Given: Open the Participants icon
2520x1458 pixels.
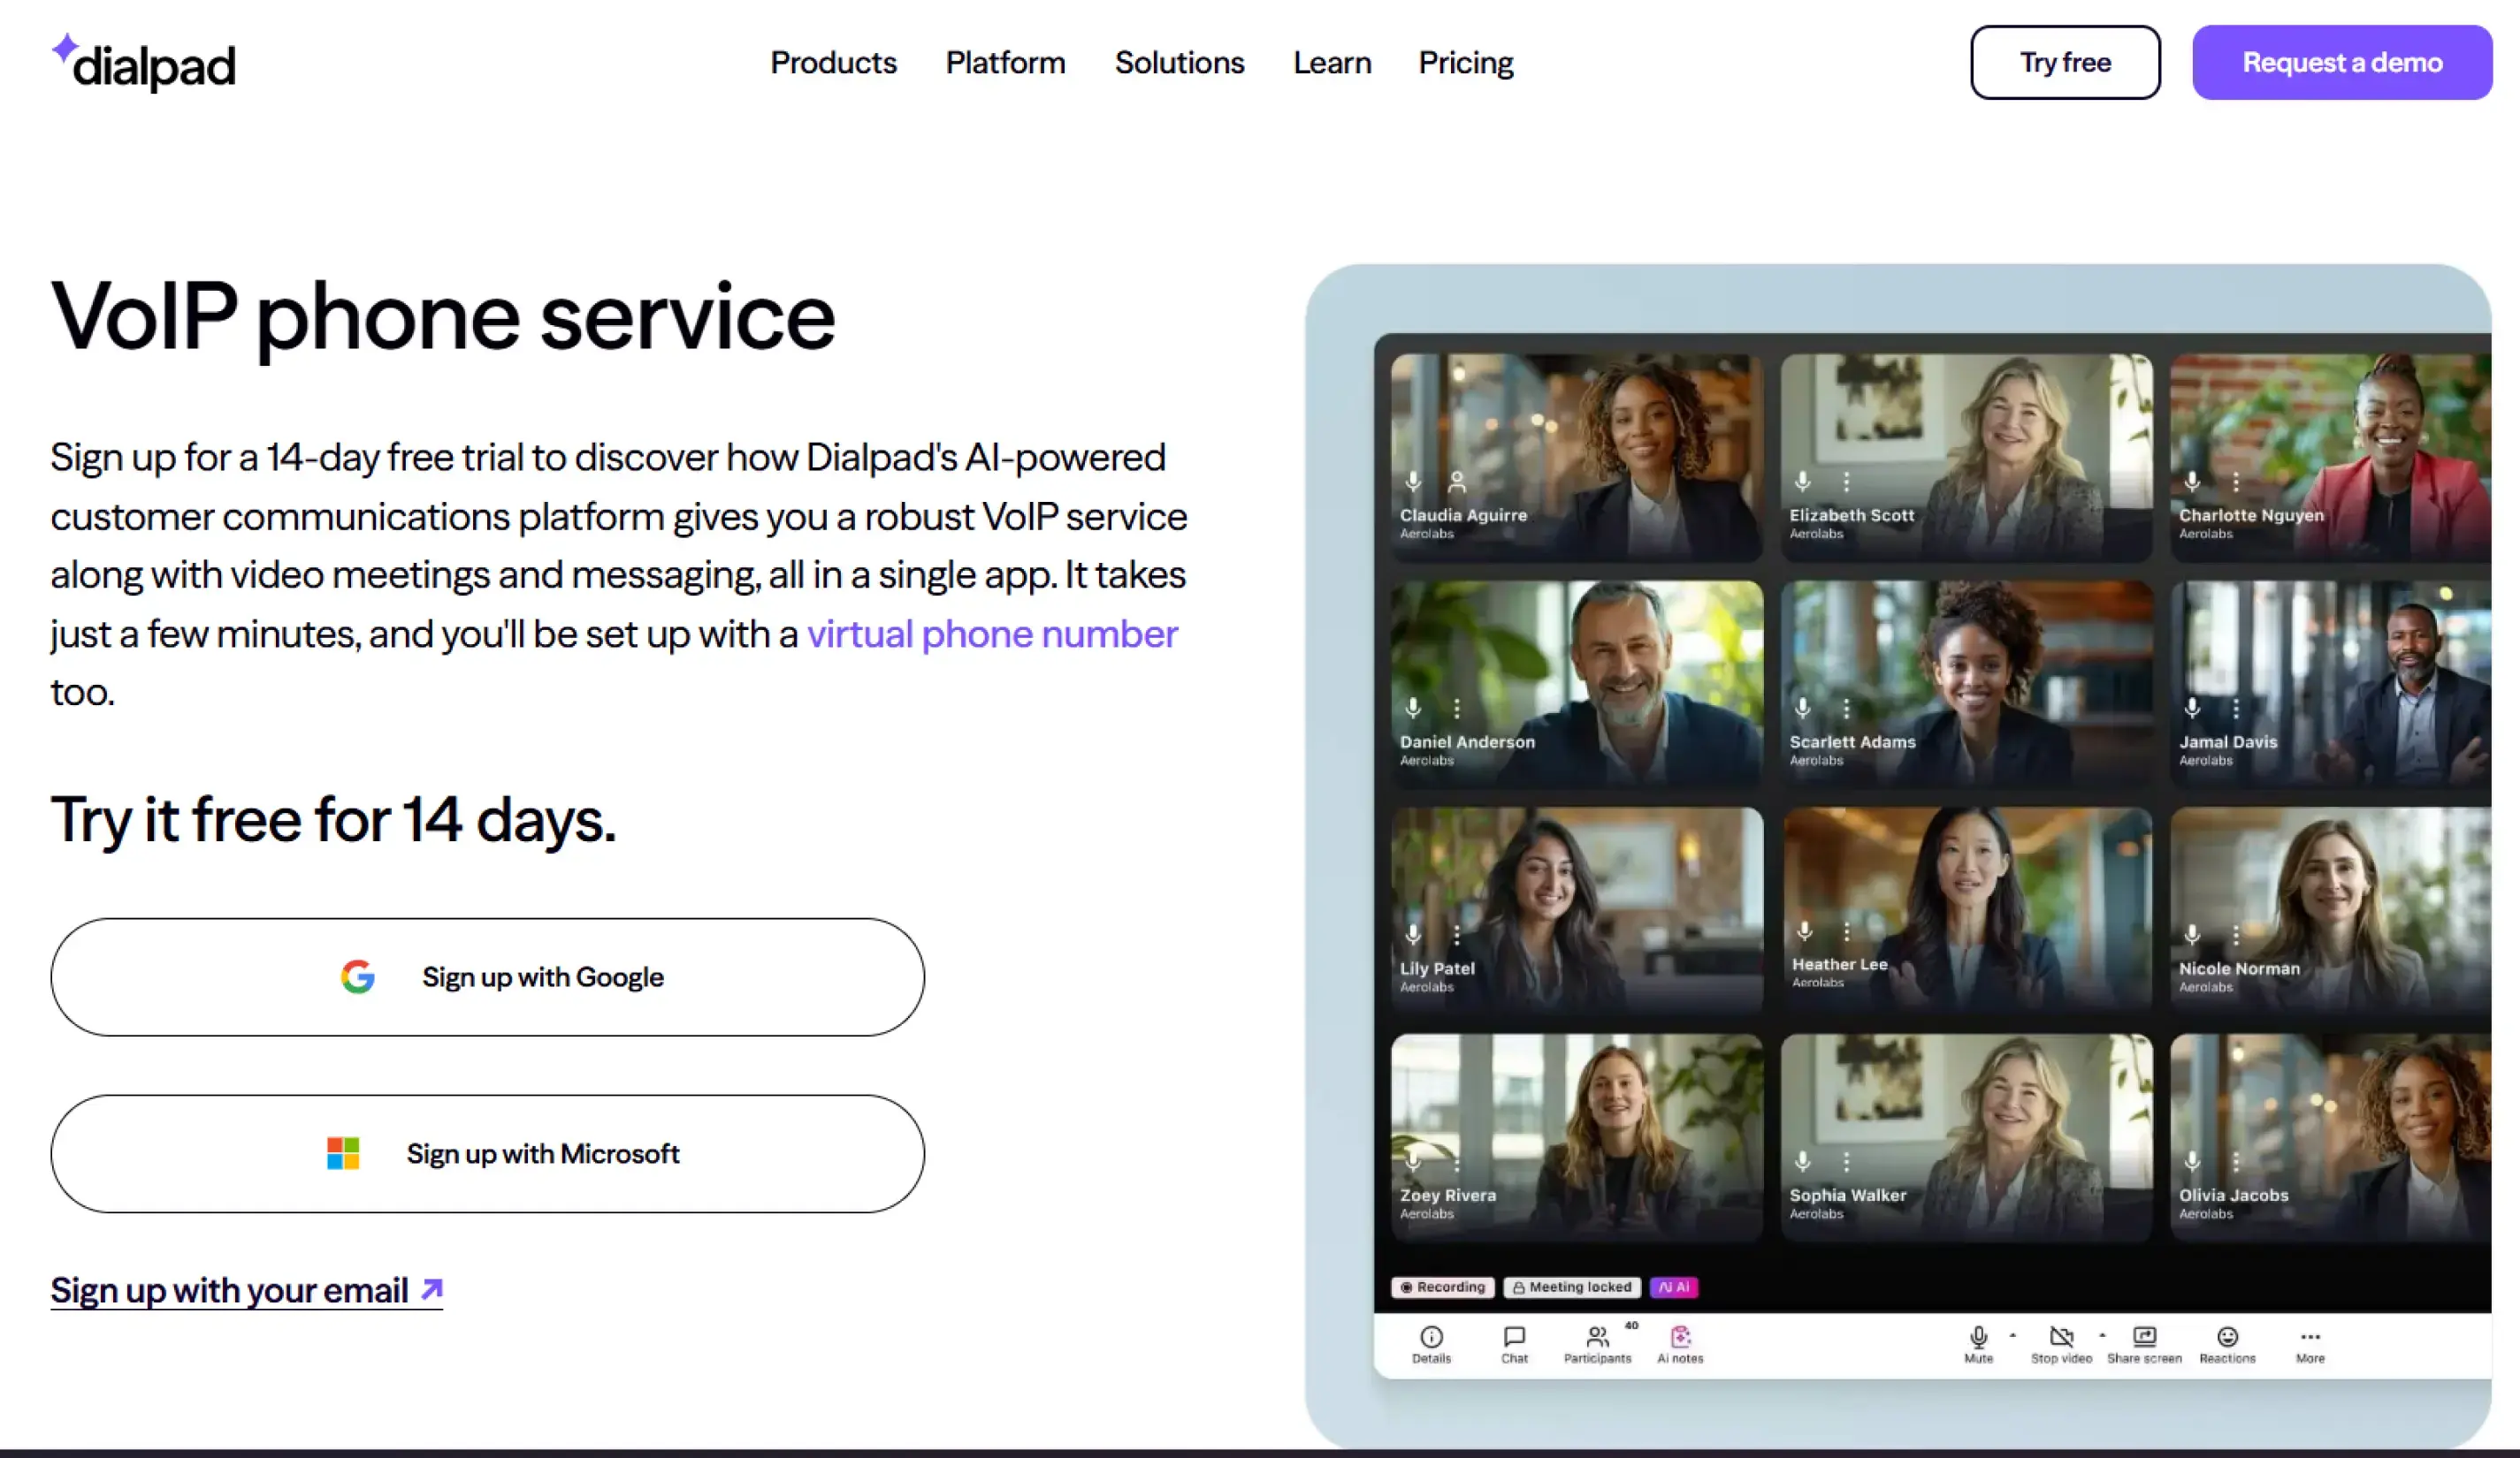Looking at the screenshot, I should [x=1597, y=1344].
